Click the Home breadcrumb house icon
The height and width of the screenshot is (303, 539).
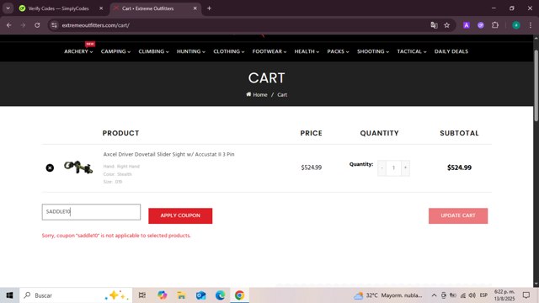coord(248,94)
